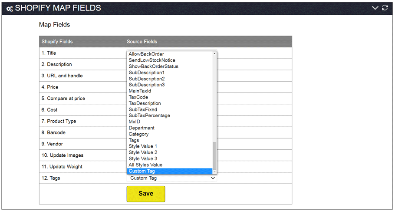Click the '7. Product Type' label
Image resolution: width=395 pixels, height=211 pixels.
click(x=59, y=121)
